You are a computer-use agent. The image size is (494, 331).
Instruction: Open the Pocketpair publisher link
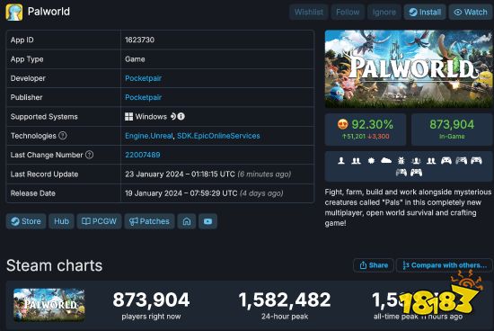point(144,97)
